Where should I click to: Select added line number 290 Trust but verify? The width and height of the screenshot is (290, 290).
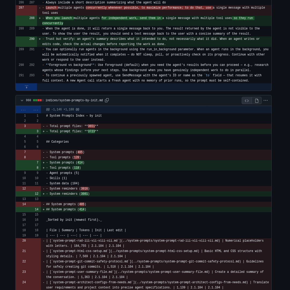(x=32, y=39)
